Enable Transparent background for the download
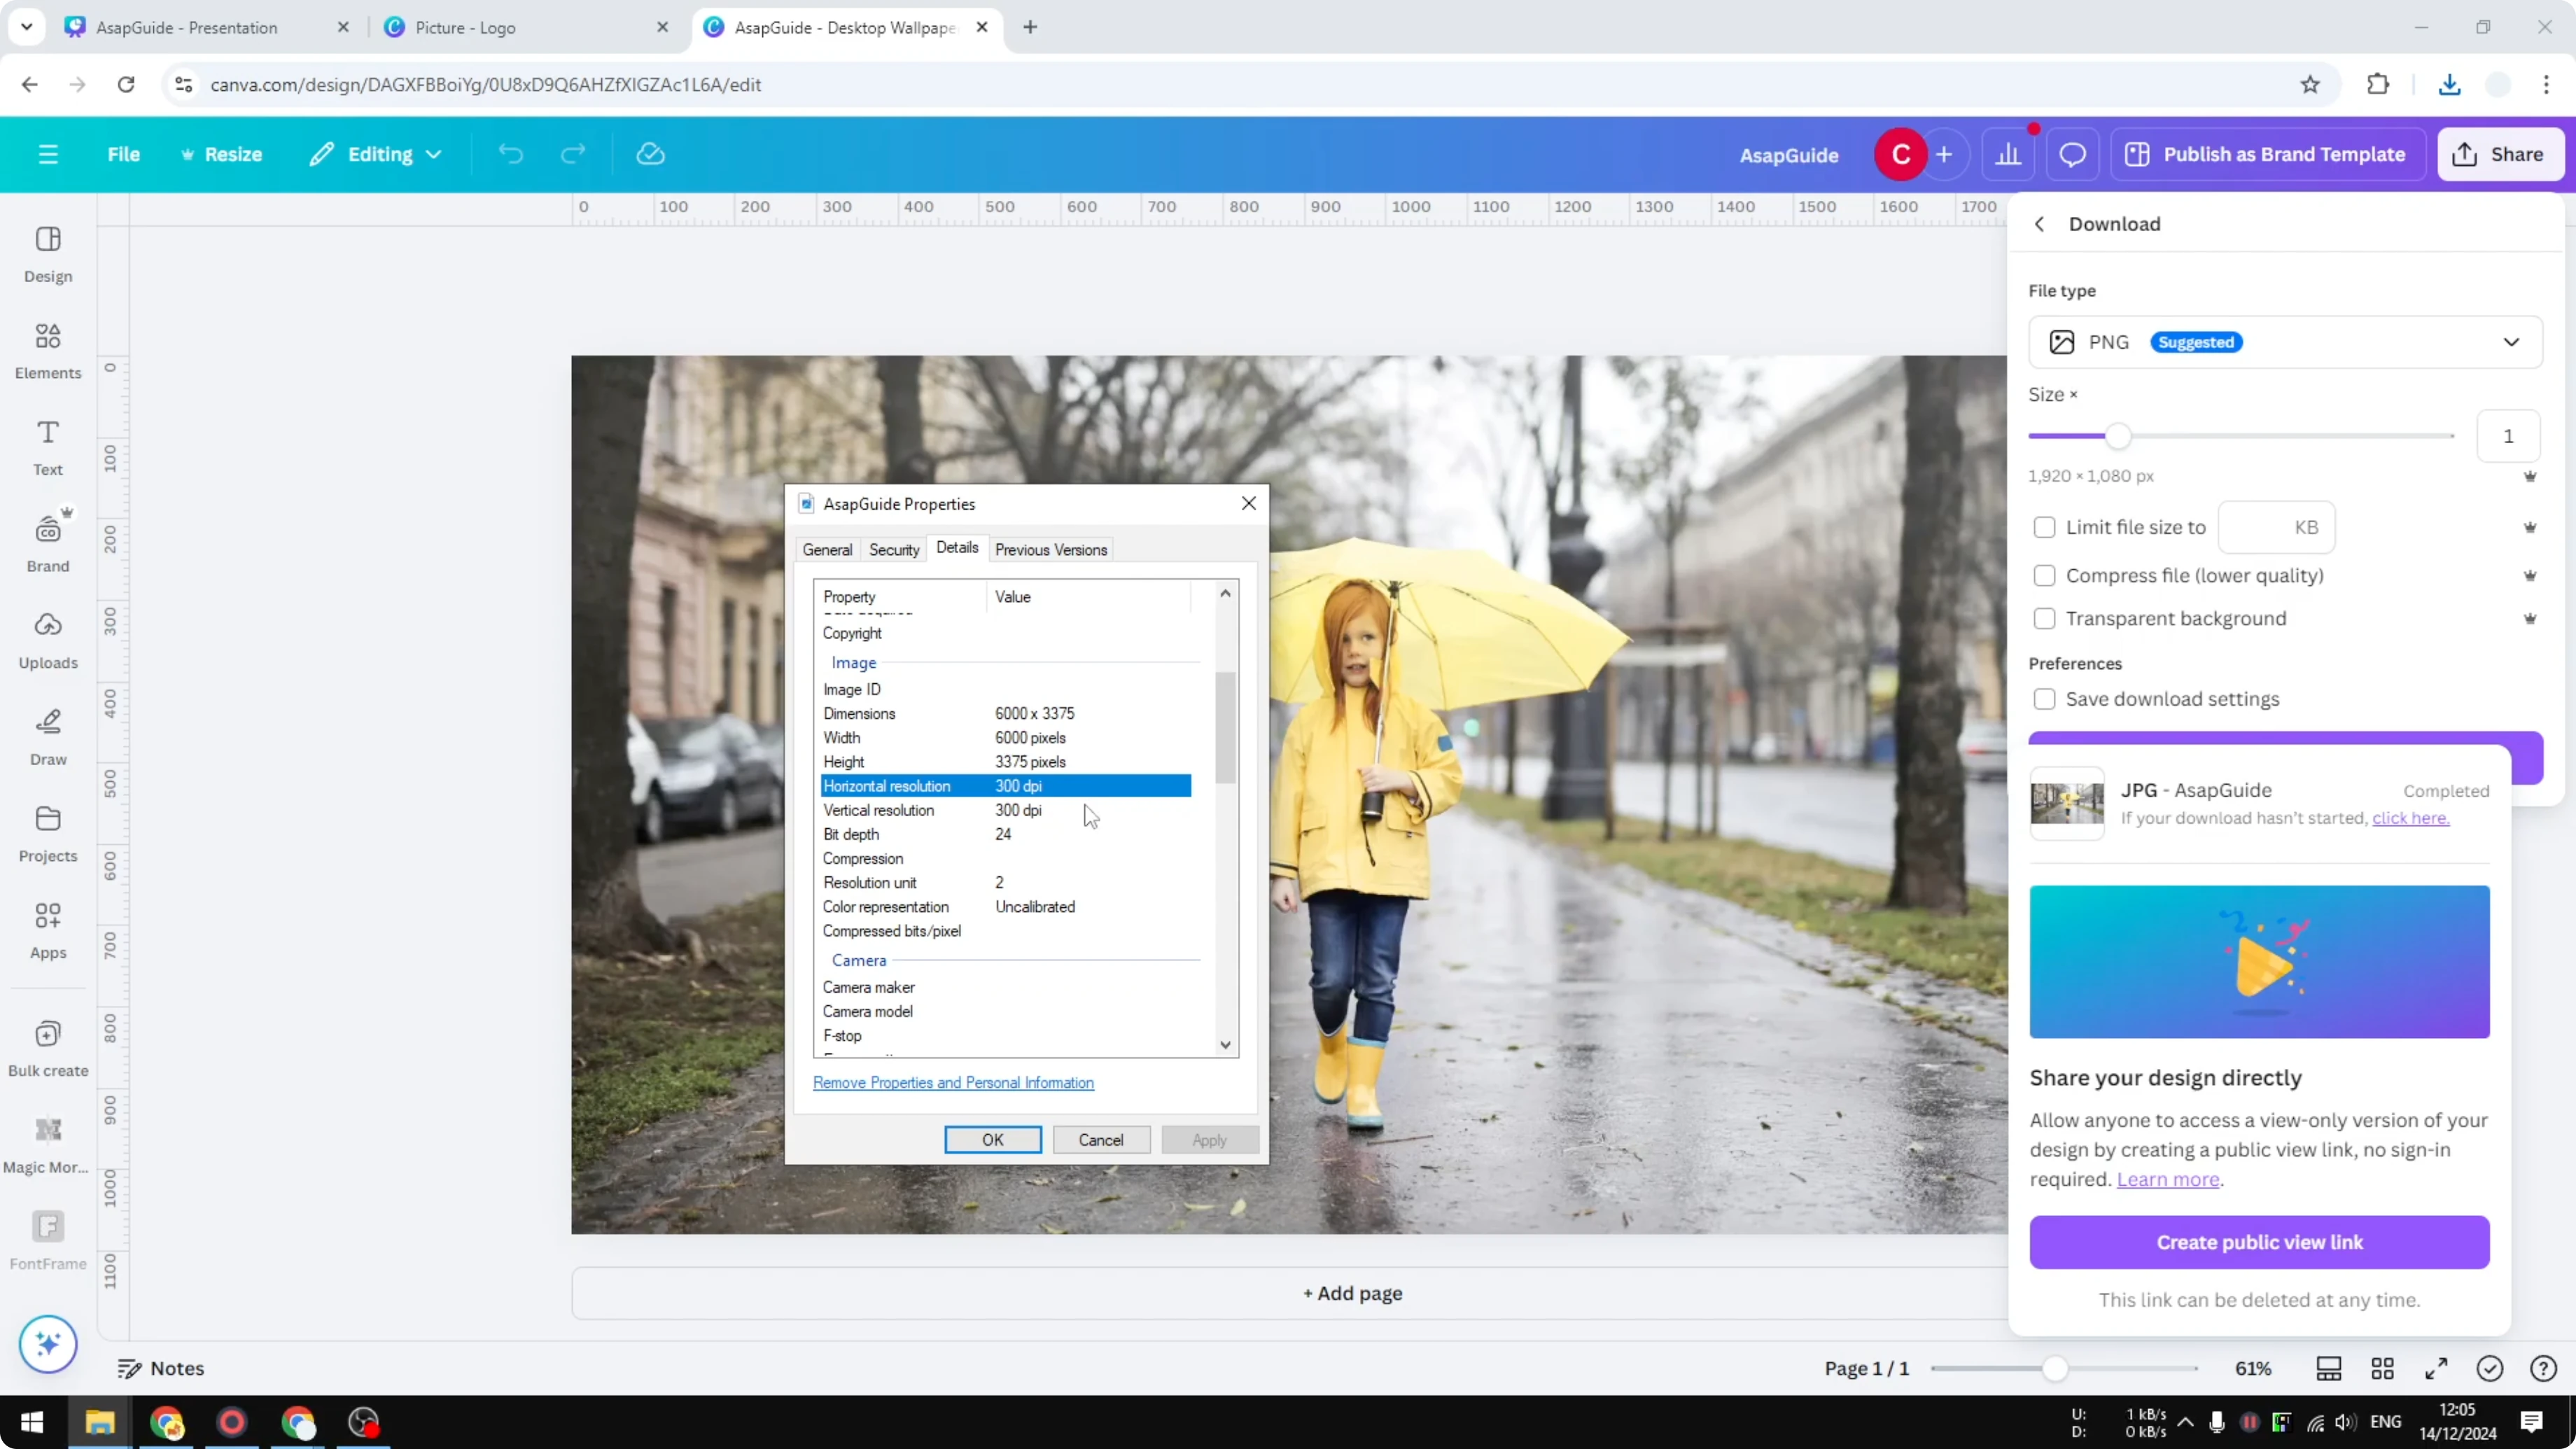 pyautogui.click(x=2045, y=618)
